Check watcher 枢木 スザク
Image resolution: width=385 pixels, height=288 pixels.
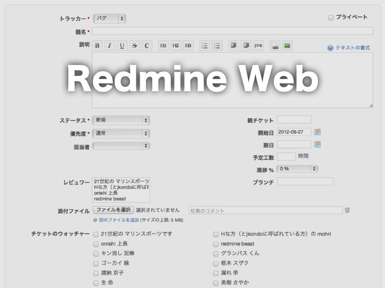click(216, 264)
